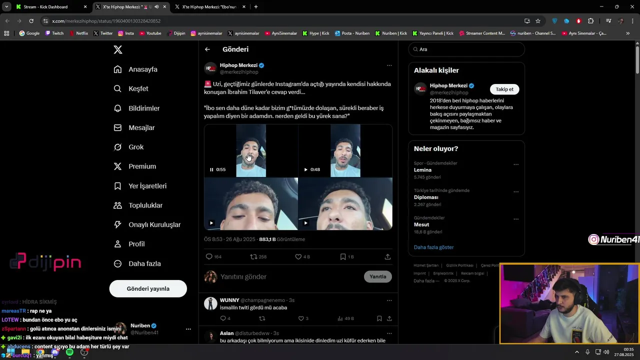640x360 pixels.
Task: Open Discord from the taskbar
Action: point(55,352)
